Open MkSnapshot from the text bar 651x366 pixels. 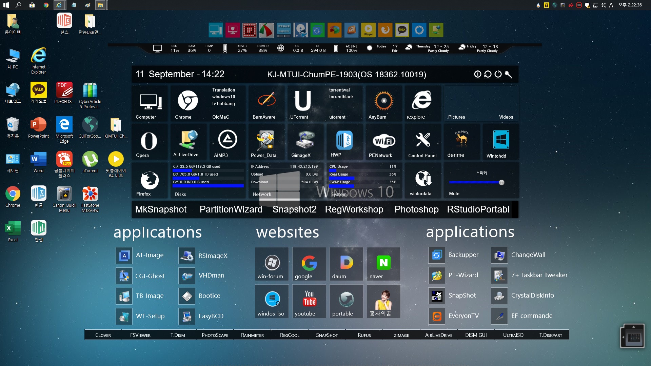tap(161, 209)
